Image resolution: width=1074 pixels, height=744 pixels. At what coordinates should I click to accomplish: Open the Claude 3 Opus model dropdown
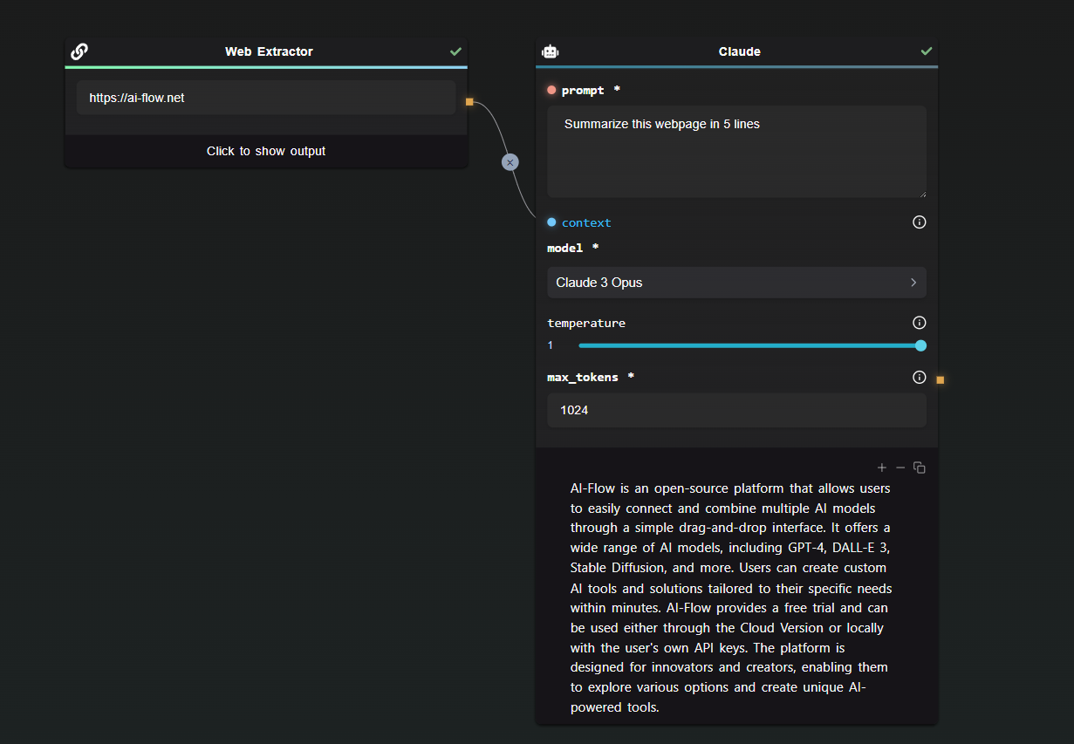click(x=736, y=283)
